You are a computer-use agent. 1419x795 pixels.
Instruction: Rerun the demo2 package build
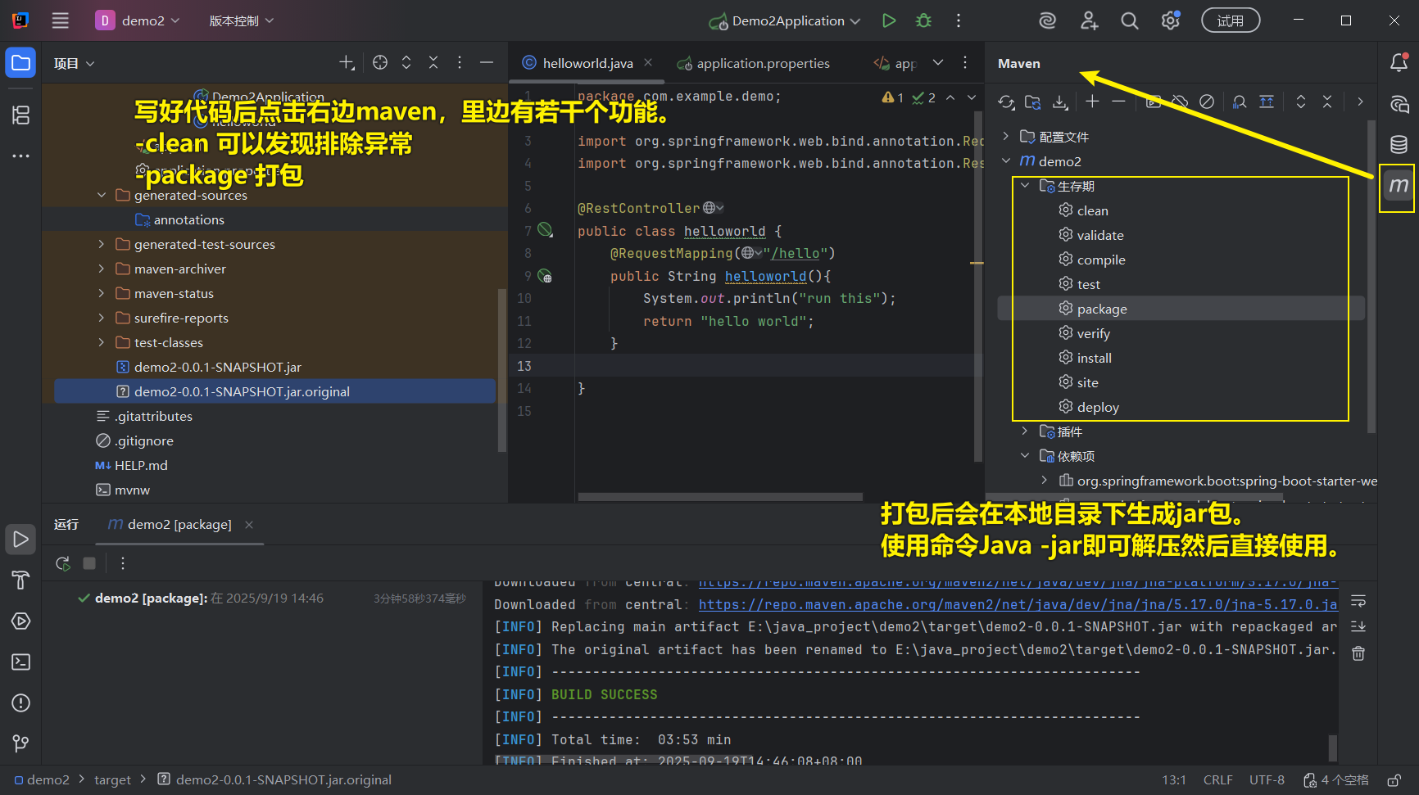62,563
